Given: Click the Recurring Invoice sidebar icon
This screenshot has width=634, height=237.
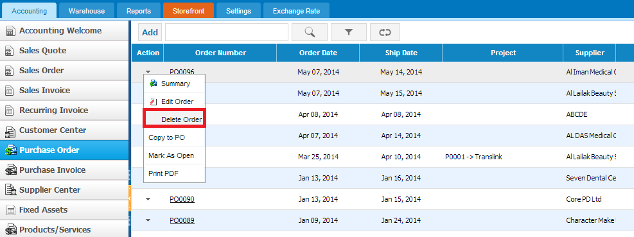Looking at the screenshot, I should coord(9,110).
